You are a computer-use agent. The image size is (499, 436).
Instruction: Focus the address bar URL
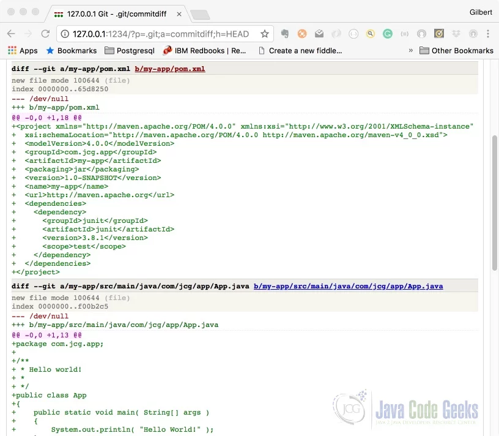point(161,34)
